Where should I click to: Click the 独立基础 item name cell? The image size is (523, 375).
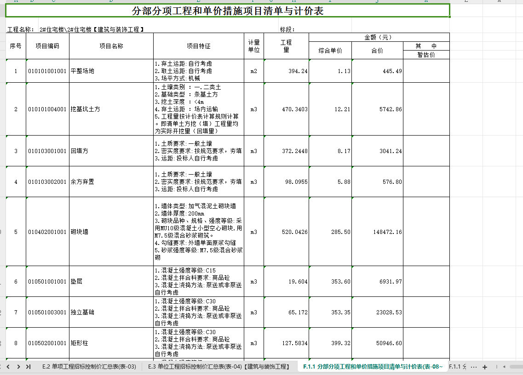tap(111, 312)
